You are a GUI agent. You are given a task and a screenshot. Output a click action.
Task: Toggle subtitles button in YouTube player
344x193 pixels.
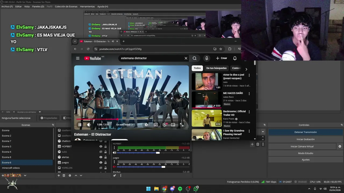156,125
